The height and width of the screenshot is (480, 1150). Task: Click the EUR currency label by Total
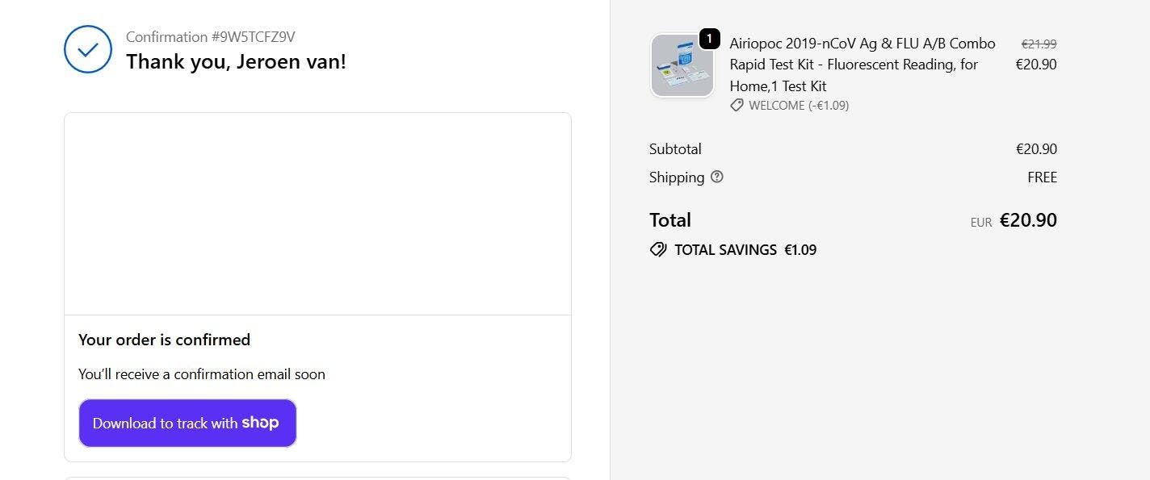981,223
